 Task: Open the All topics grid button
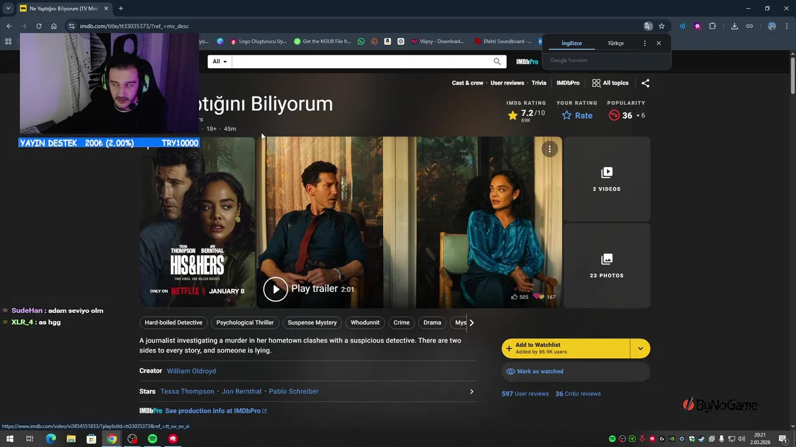610,83
